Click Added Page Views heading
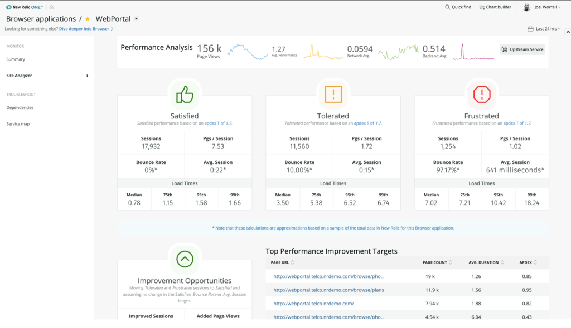Image resolution: width=571 pixels, height=328 pixels. point(218,316)
